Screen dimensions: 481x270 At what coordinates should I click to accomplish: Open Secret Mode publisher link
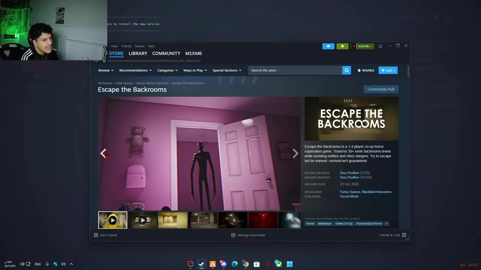349,196
